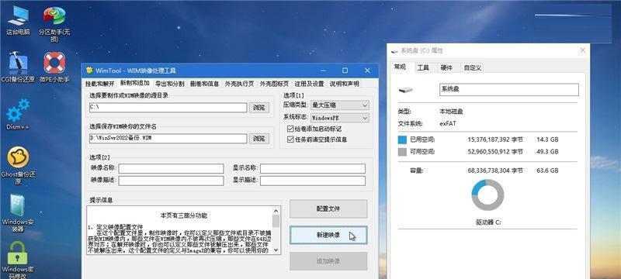This screenshot has height=279, width=621.
Task: Launch 分区助手(无损) desktop icon
Action: 54,24
